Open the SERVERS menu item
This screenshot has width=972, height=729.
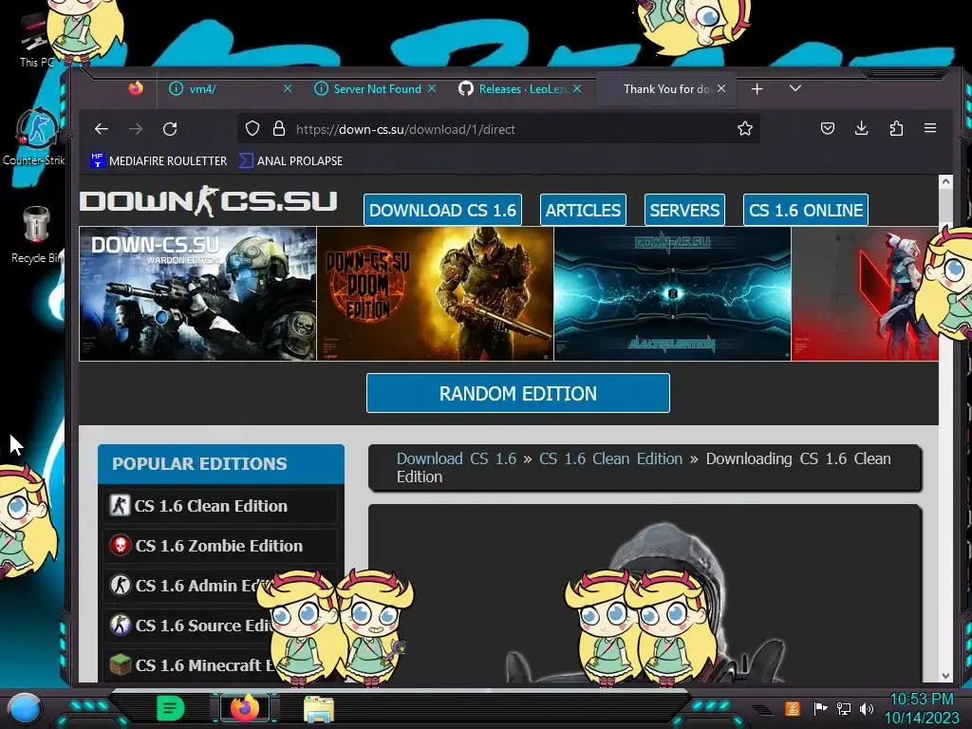[x=684, y=210]
